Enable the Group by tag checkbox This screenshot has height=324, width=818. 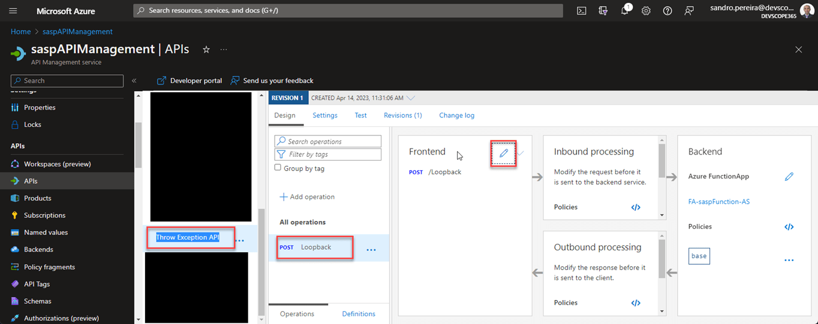coord(278,168)
